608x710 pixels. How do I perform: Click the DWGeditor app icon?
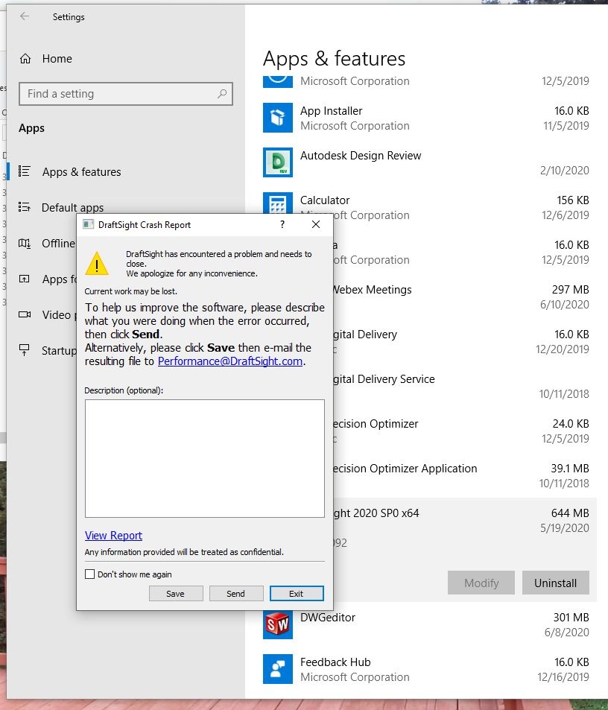click(x=277, y=624)
